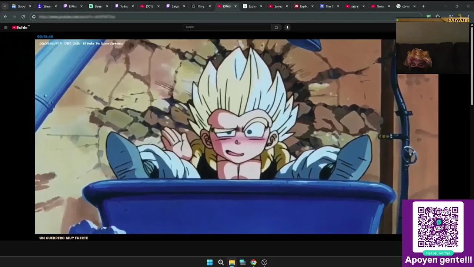Start voice search with the microphone icon
This screenshot has height=267, width=474.
coord(287,27)
